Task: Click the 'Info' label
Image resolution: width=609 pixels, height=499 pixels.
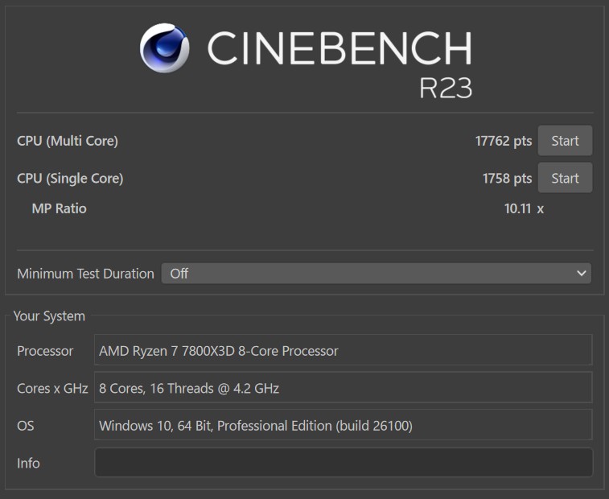Action: point(28,463)
